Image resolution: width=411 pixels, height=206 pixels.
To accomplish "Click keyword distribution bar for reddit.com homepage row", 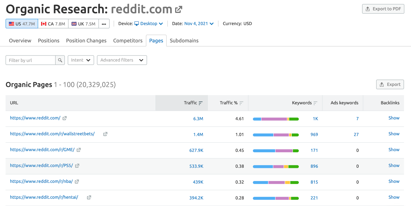I will tap(276, 119).
